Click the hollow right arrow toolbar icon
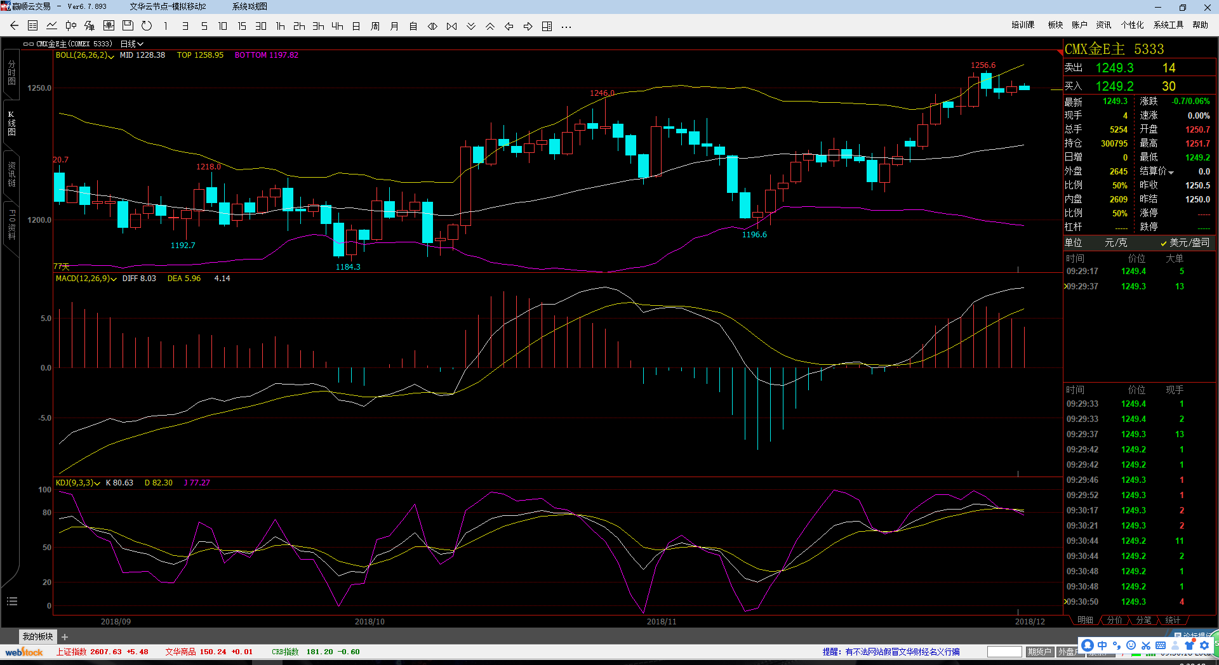 pyautogui.click(x=528, y=26)
